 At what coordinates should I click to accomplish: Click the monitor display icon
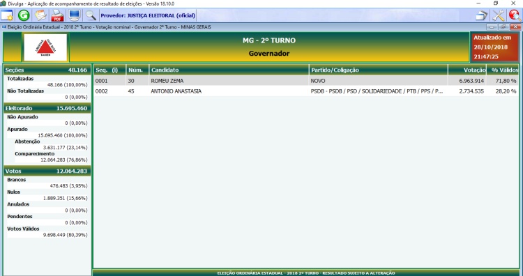pos(74,15)
